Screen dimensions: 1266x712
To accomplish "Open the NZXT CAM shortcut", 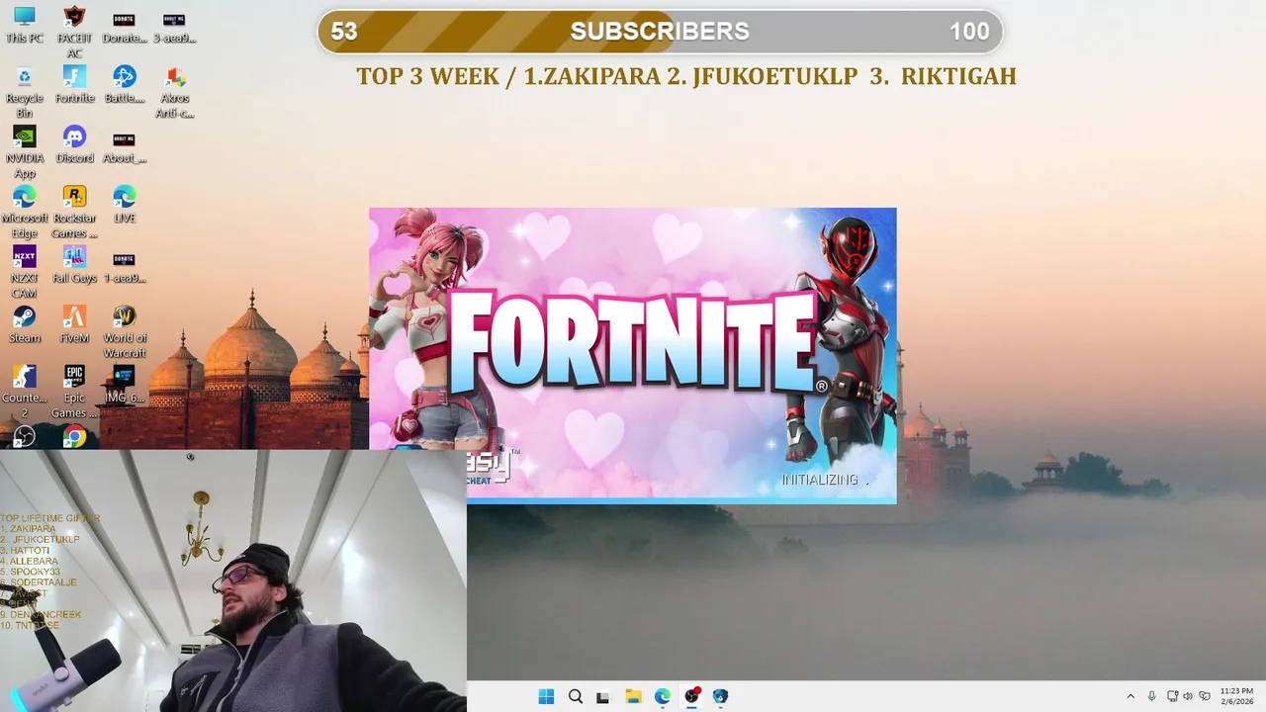I will point(25,272).
